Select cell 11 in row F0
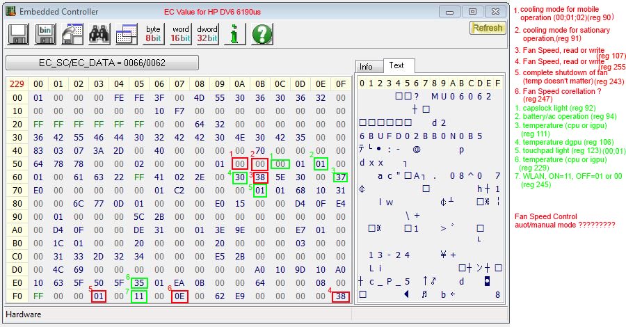The width and height of the screenshot is (626, 327). (x=139, y=296)
